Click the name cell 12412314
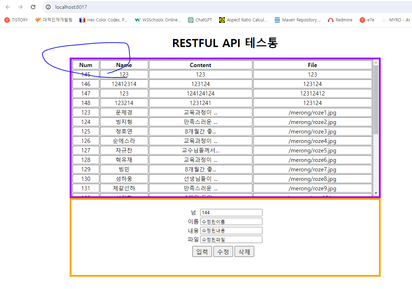 [124, 84]
